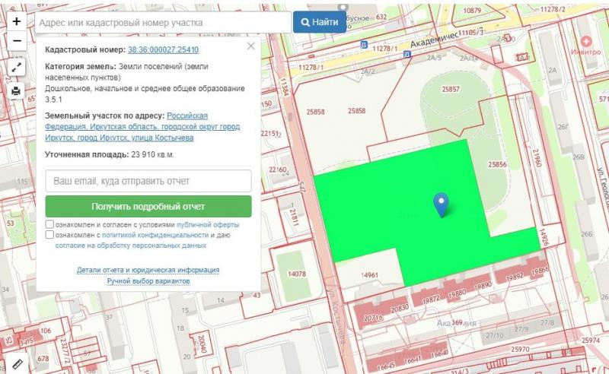Image resolution: width=609 pixels, height=374 pixels.
Task: Open the parcel address link
Action: pos(142,127)
